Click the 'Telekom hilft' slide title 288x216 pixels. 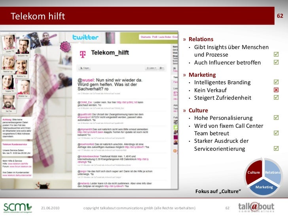38,16
